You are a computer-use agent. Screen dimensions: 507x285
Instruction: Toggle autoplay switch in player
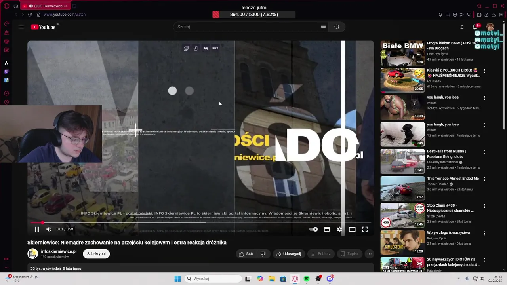click(x=313, y=229)
